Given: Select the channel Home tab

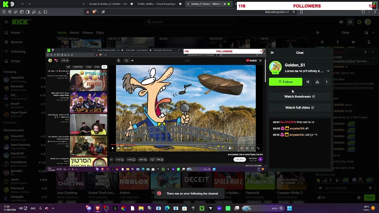Looking at the screenshot, I should point(62,33).
